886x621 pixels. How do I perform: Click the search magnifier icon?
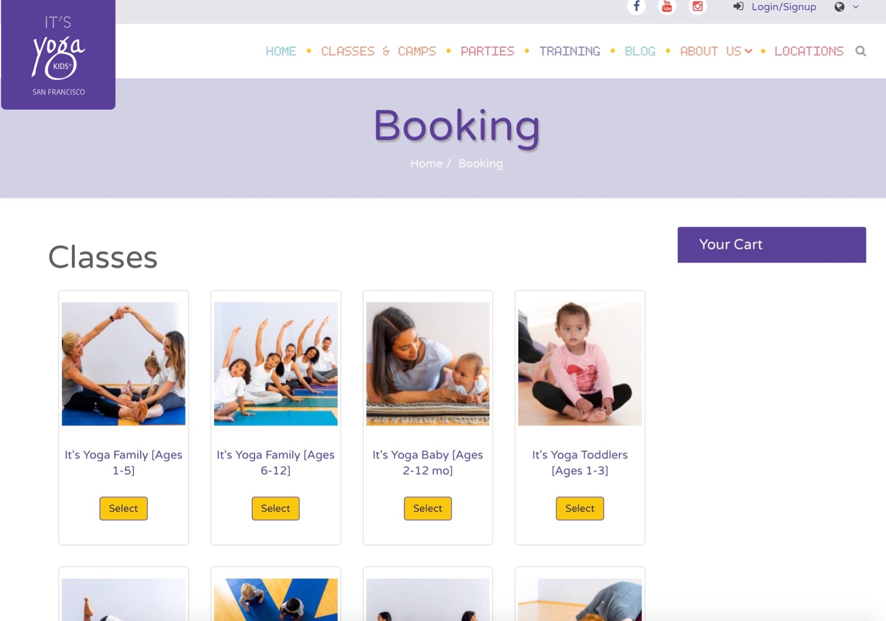861,51
